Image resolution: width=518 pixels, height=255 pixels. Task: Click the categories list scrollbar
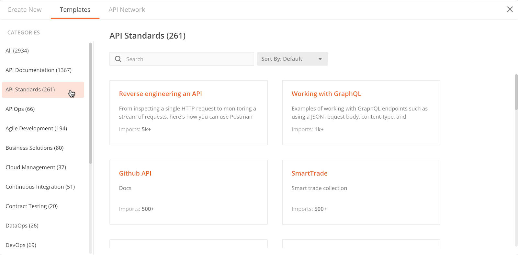click(90, 103)
